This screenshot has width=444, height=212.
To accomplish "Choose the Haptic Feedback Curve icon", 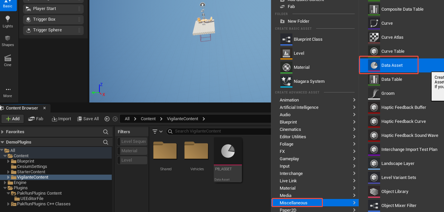I will (x=374, y=122).
